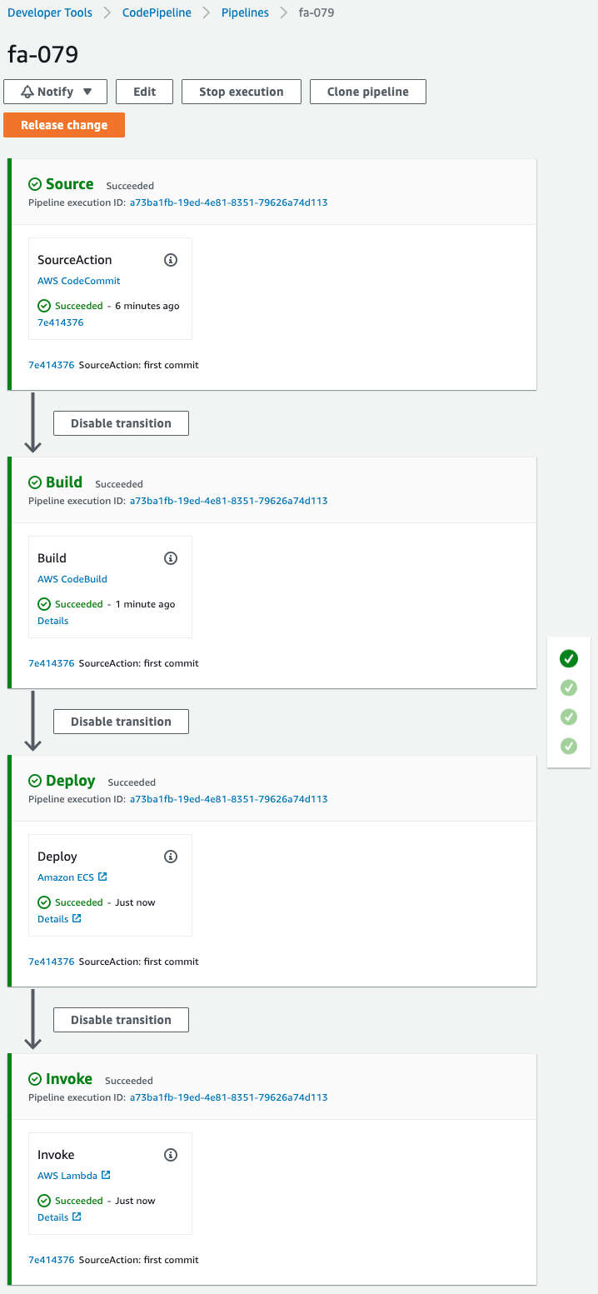Click info icon on Build action card
The height and width of the screenshot is (1294, 598).
click(171, 558)
